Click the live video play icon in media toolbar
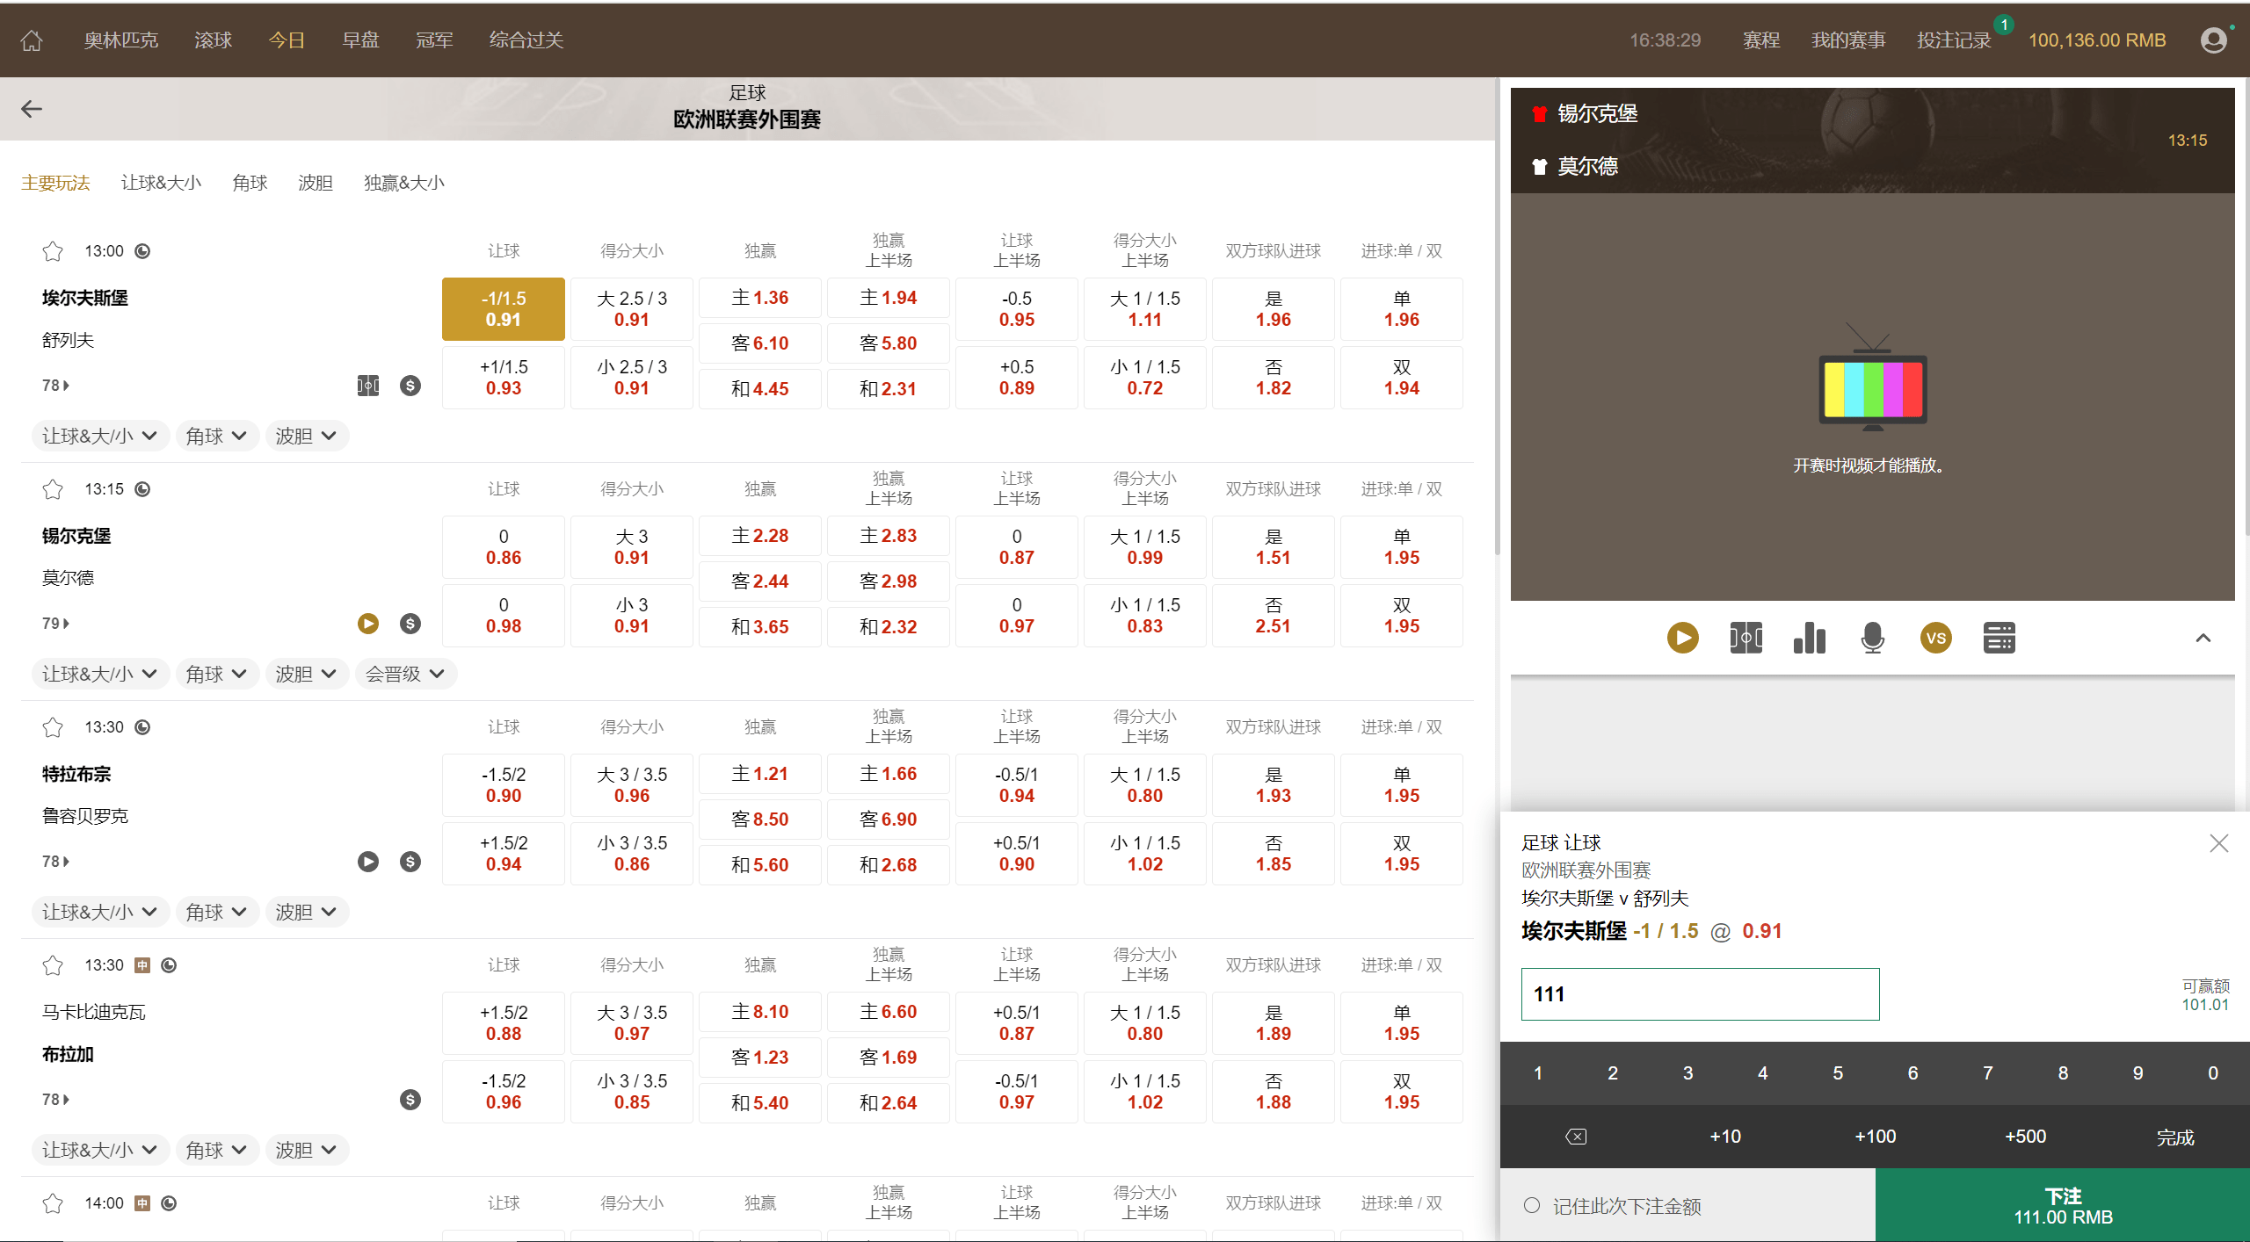Viewport: 2250px width, 1242px height. pyautogui.click(x=1682, y=638)
